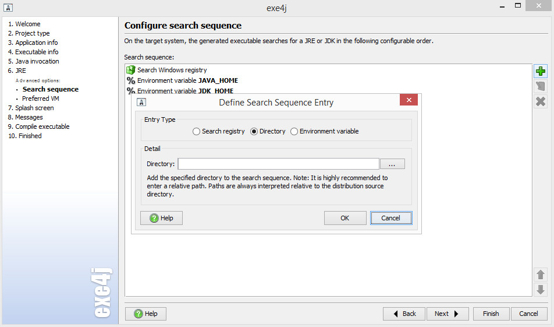Open step 3. Application info
Image resolution: width=554 pixels, height=327 pixels.
coord(33,43)
